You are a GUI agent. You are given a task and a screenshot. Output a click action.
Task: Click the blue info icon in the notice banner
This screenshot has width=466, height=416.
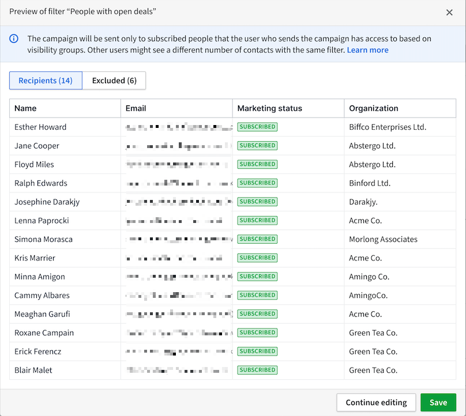14,39
